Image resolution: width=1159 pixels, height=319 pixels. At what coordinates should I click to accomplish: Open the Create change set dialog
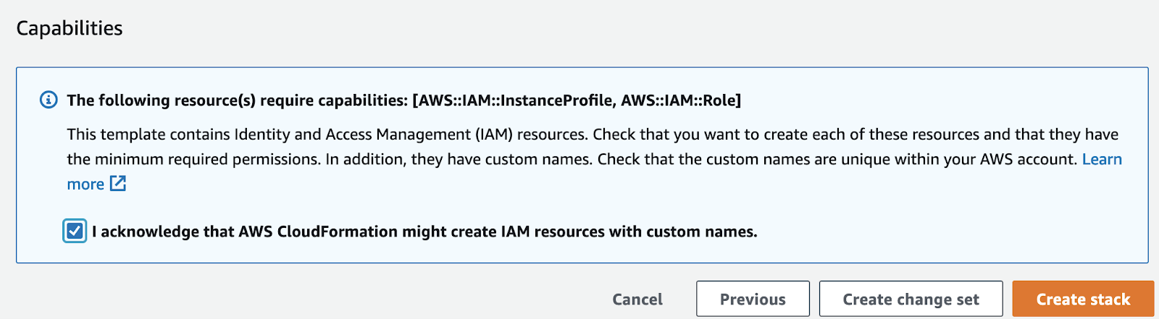(911, 299)
